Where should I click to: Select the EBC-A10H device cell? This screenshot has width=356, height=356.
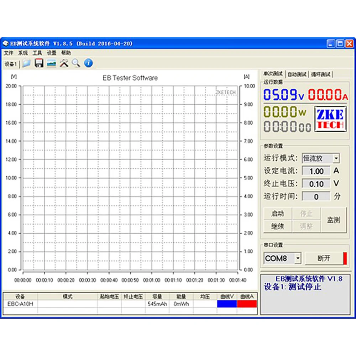pyautogui.click(x=20, y=304)
